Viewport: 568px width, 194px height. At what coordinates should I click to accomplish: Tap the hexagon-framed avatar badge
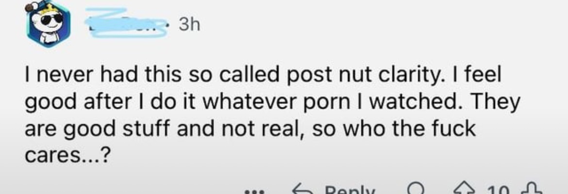[49, 25]
